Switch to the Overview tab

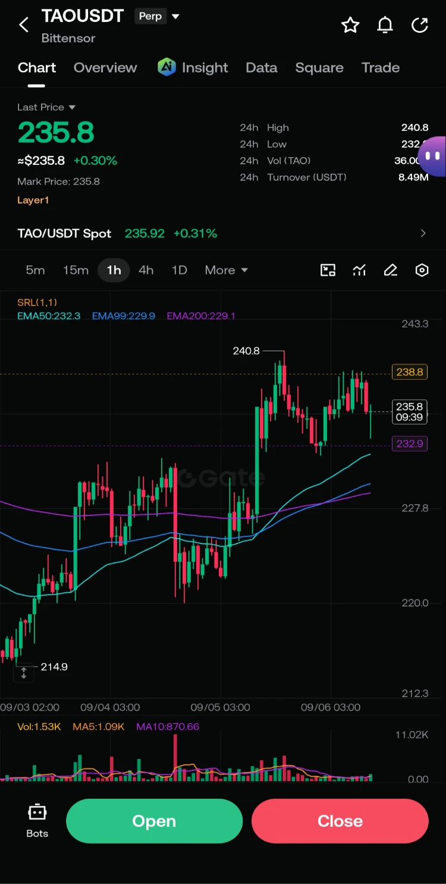[105, 67]
